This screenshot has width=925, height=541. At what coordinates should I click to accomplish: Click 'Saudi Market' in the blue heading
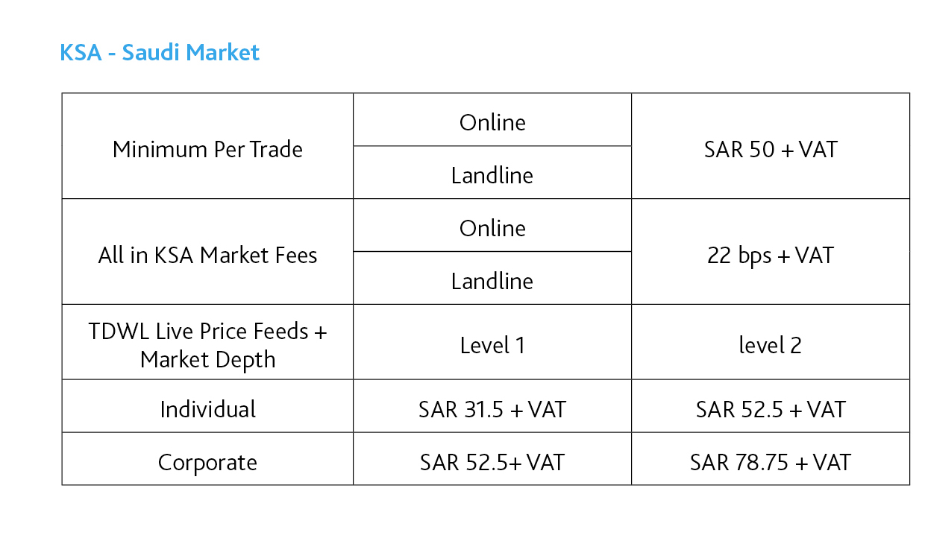[x=191, y=53]
